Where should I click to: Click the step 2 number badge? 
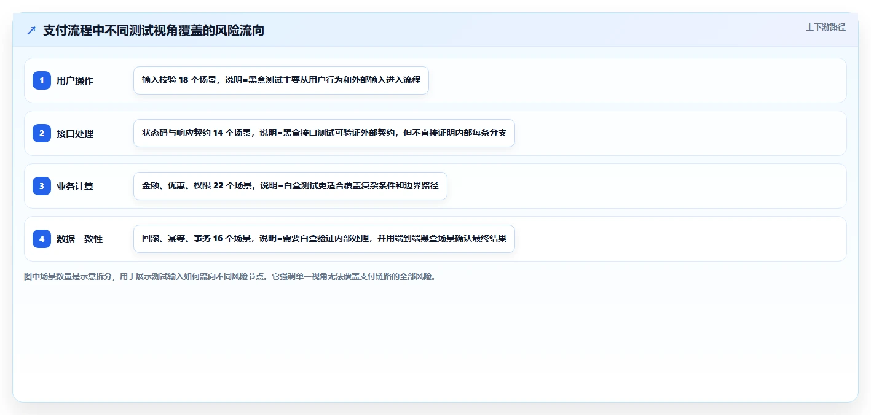point(42,133)
